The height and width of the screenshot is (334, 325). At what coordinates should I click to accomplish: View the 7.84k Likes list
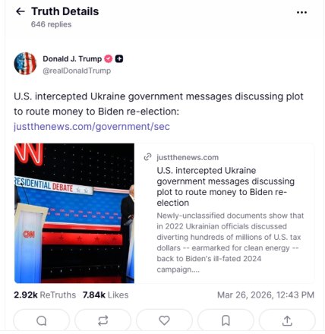106,295
